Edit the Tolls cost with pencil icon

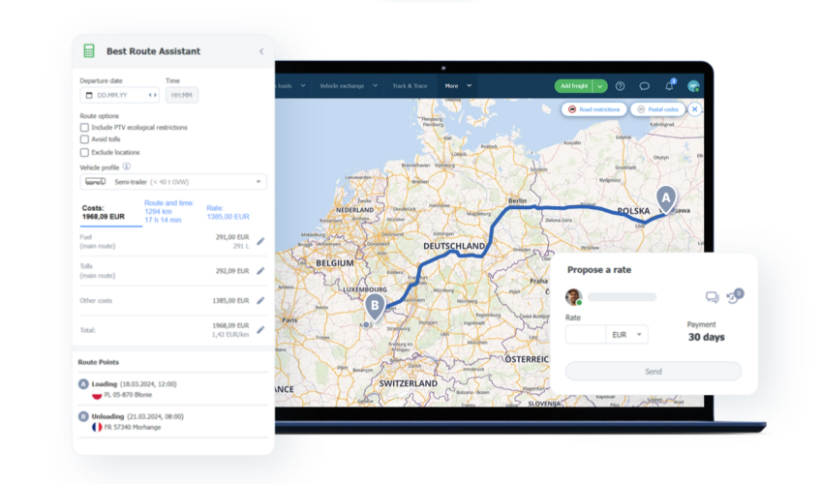pyautogui.click(x=260, y=271)
